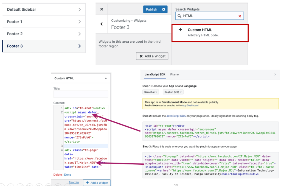The image size is (281, 186).
Task: Switch to the IFrame tab
Action: (x=174, y=74)
